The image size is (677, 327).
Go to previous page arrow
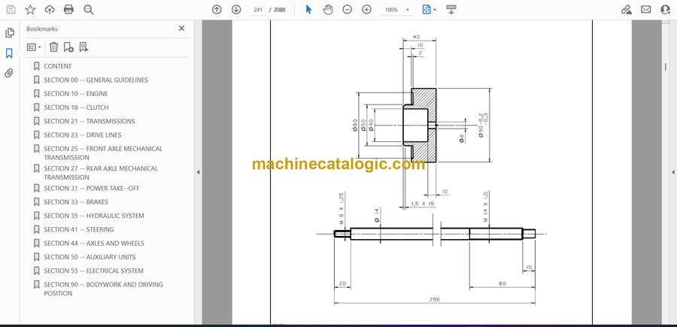coord(217,10)
